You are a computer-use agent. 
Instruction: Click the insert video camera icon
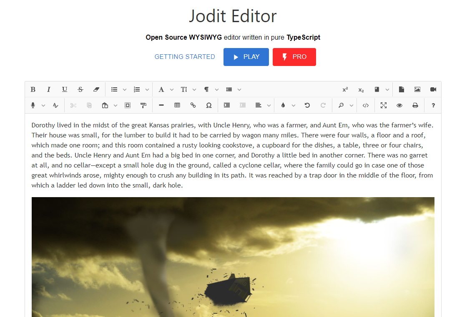pos(433,89)
